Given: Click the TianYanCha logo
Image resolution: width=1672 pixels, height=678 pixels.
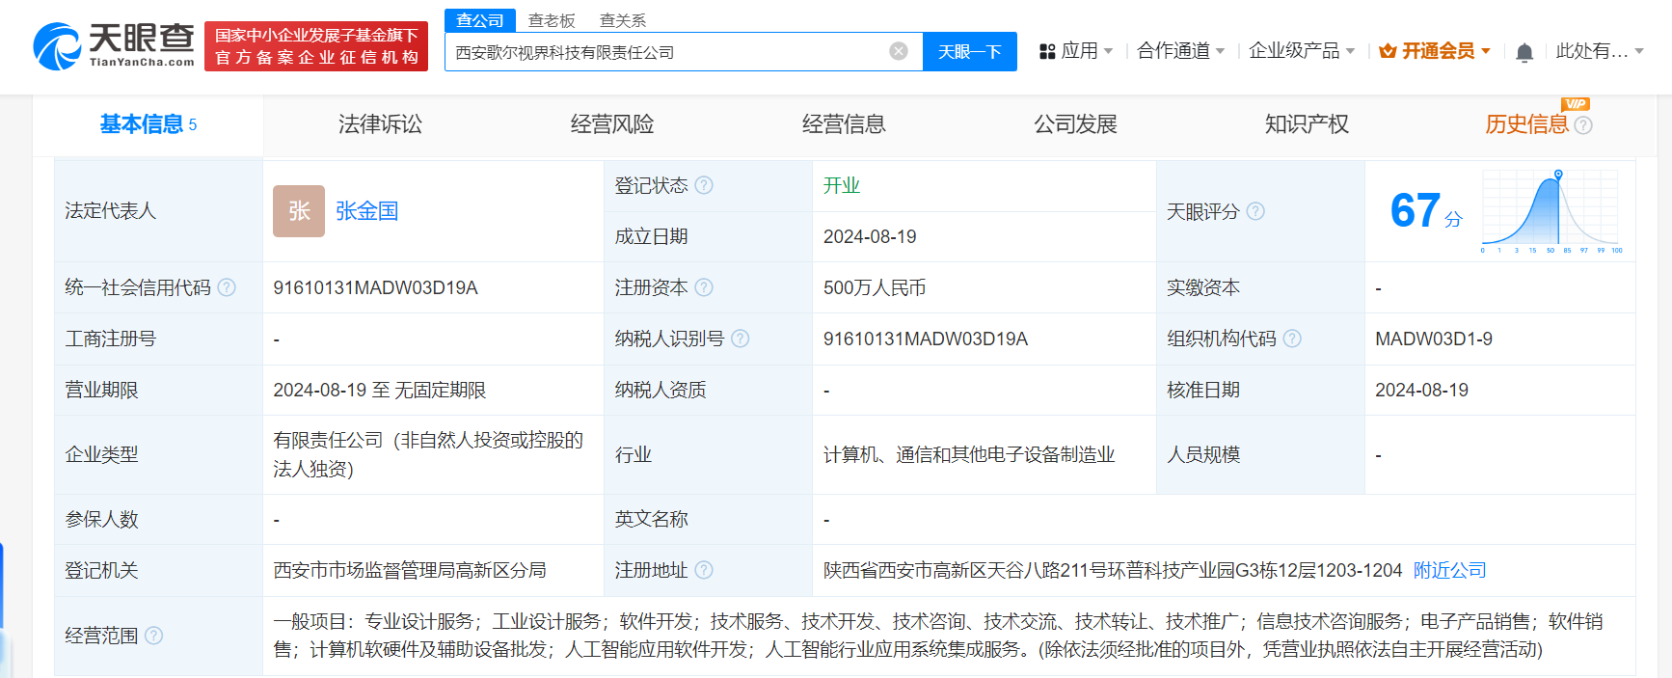Looking at the screenshot, I should click(x=114, y=45).
